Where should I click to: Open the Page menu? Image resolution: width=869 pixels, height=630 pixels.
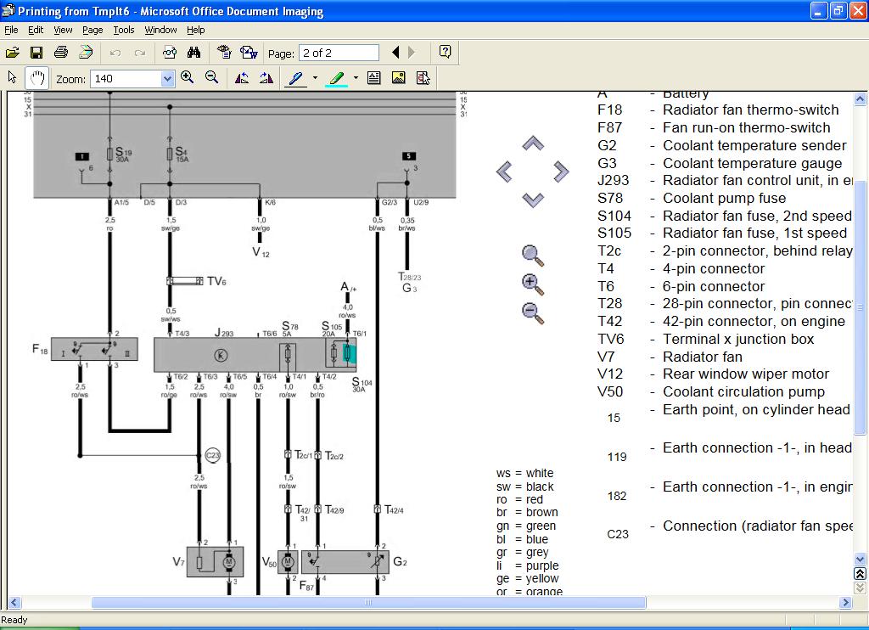click(93, 30)
